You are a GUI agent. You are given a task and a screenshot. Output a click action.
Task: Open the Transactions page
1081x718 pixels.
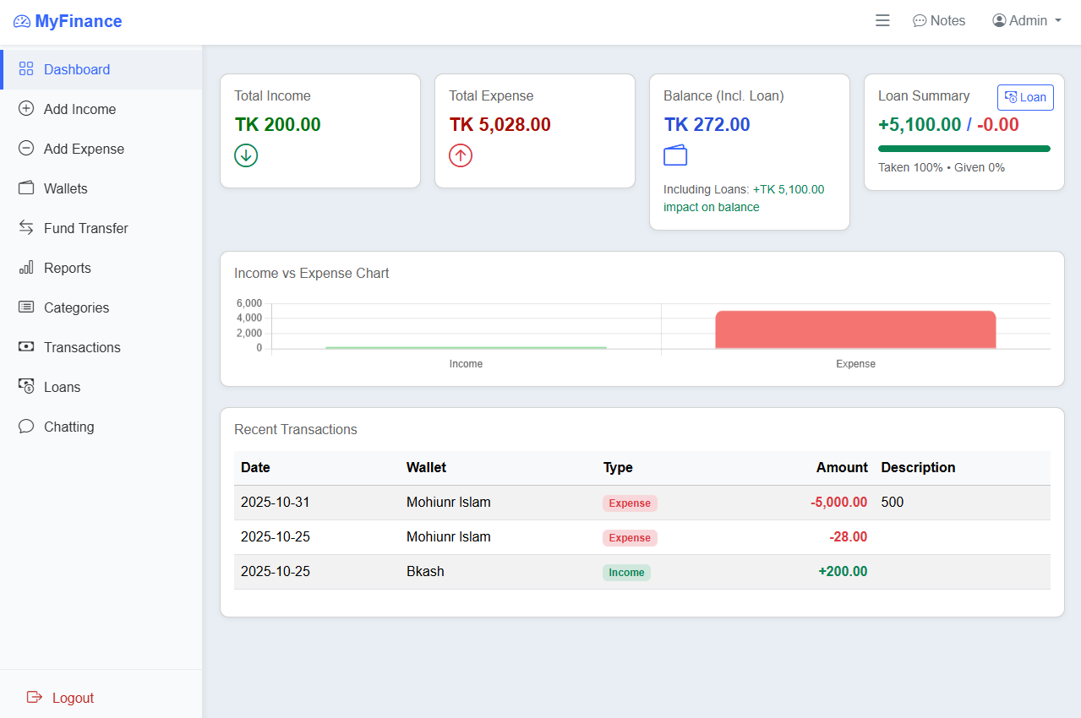tap(80, 347)
